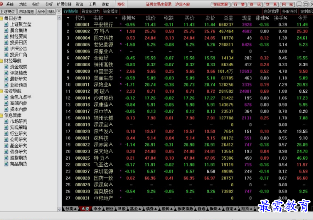
Task: Click the icon beside 评级精选
Action: (x=6, y=73)
